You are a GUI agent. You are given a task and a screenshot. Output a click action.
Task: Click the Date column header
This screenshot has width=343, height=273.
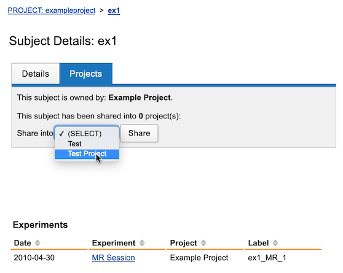[x=22, y=243]
